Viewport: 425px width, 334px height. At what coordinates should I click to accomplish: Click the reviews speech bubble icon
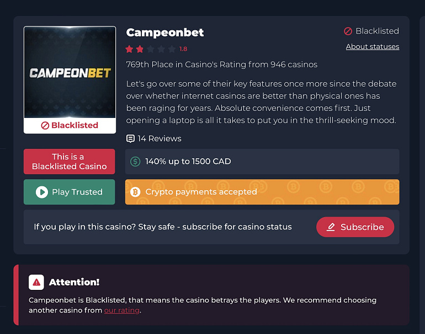tap(130, 138)
